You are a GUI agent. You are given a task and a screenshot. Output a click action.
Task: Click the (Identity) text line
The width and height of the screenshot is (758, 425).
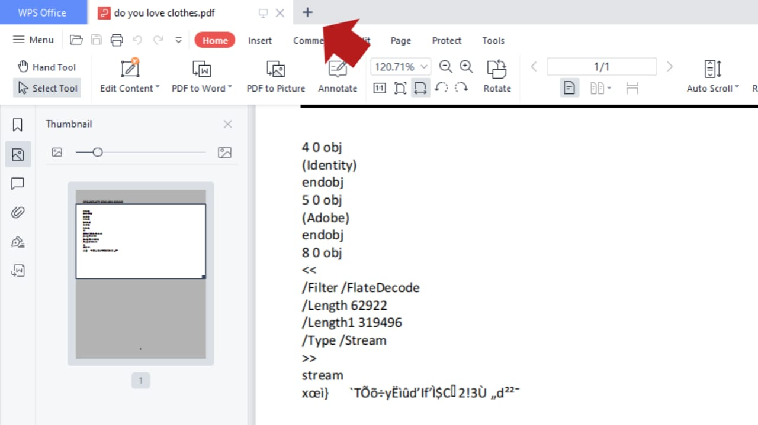tap(329, 165)
